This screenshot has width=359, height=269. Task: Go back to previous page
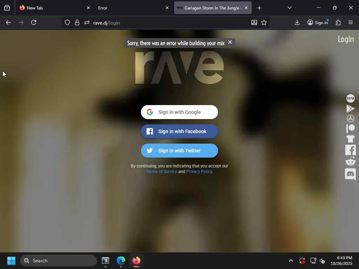(x=8, y=23)
